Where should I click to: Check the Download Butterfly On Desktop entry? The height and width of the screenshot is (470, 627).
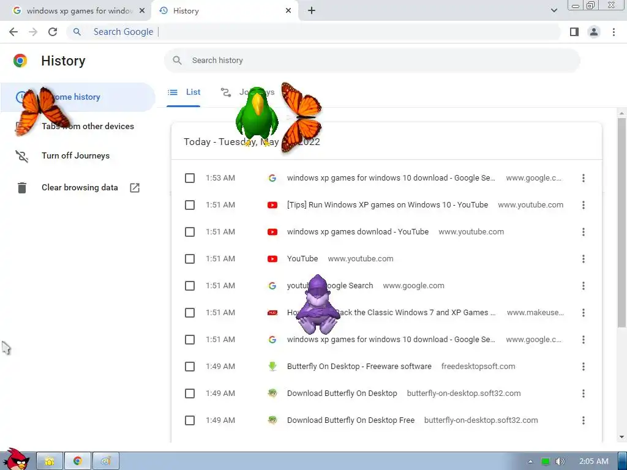[190, 394]
